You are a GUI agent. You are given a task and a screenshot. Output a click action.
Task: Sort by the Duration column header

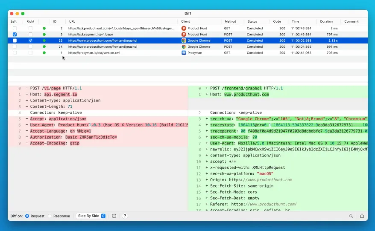326,21
